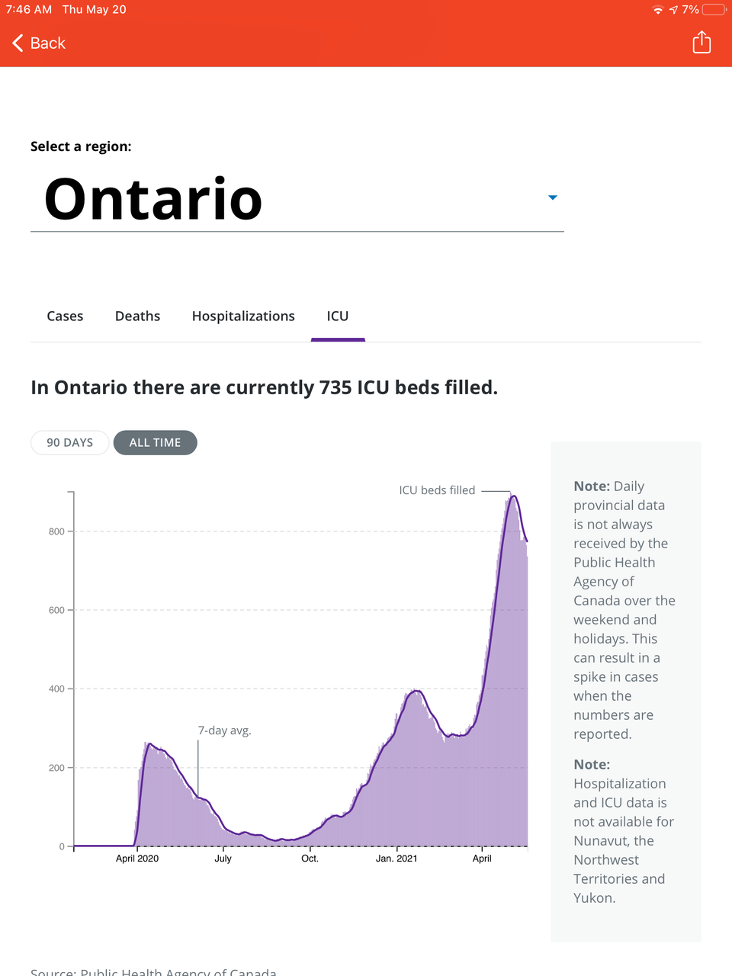Show the Hospitalizations tab
The image size is (732, 976).
[x=243, y=316]
